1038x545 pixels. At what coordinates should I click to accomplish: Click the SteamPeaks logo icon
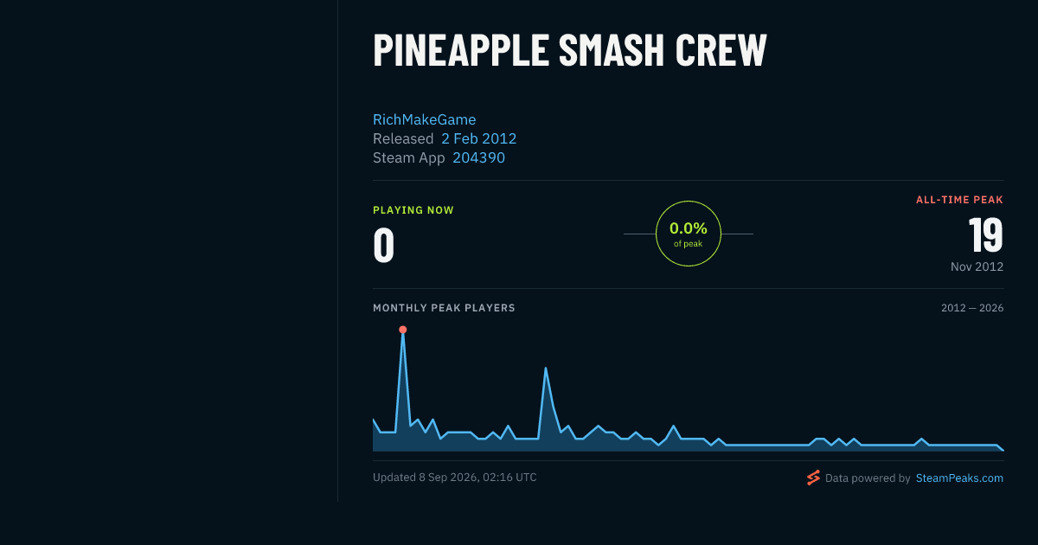813,478
